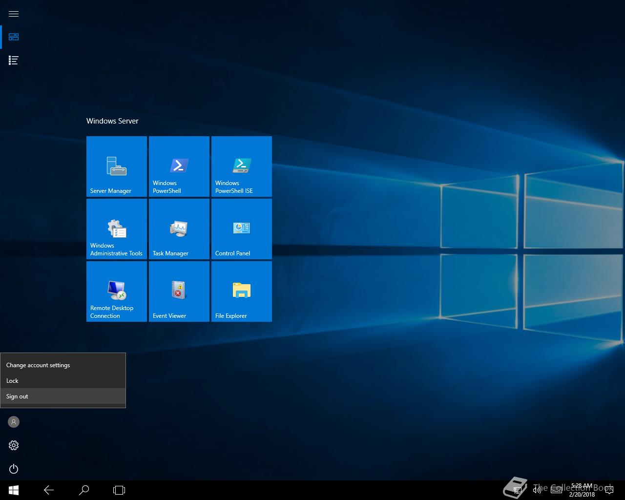Click the user account avatar
This screenshot has width=625, height=500.
(14, 422)
